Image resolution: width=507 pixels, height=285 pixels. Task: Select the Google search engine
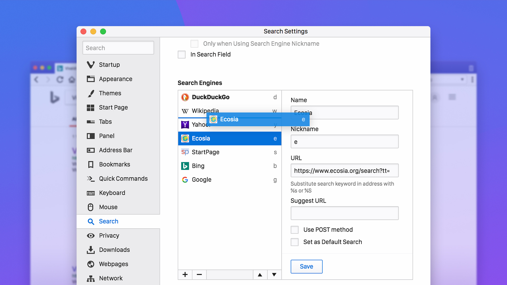coord(229,179)
